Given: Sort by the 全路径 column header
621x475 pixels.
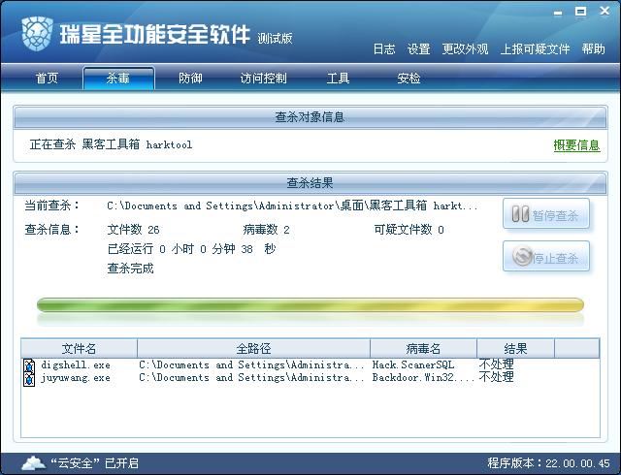Looking at the screenshot, I should [x=253, y=349].
